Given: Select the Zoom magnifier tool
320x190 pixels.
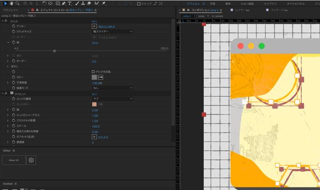Looking at the screenshot, I should 18,3.
